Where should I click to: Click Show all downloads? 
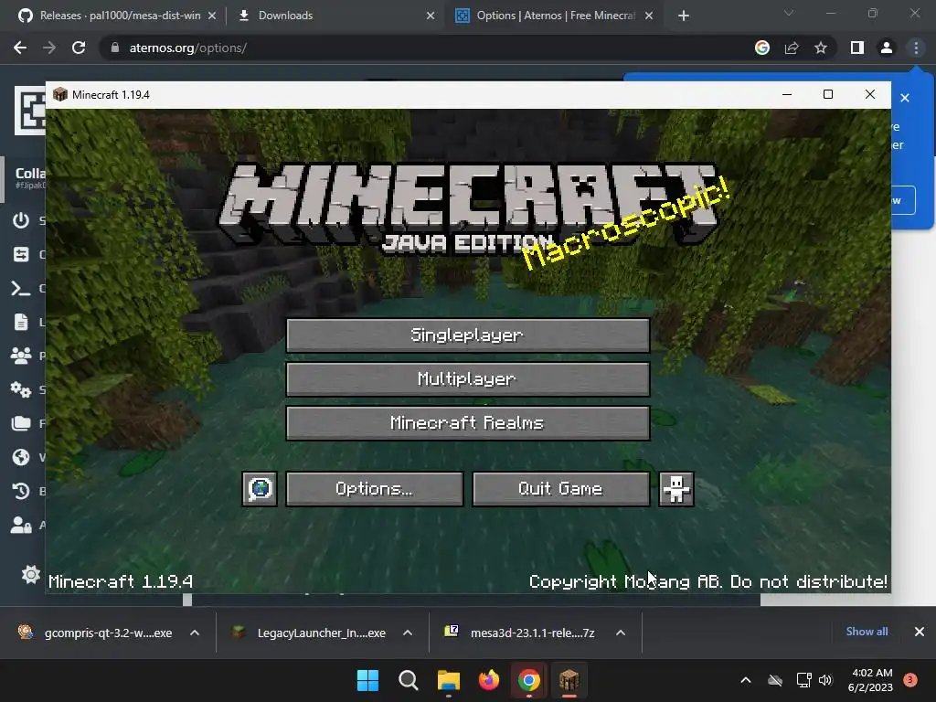click(867, 632)
